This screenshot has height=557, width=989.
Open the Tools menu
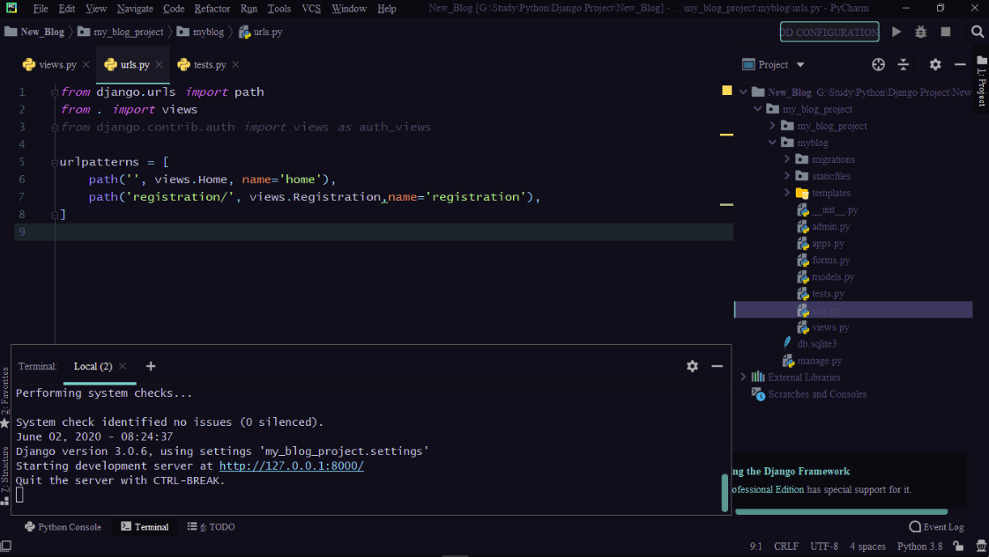[x=279, y=9]
